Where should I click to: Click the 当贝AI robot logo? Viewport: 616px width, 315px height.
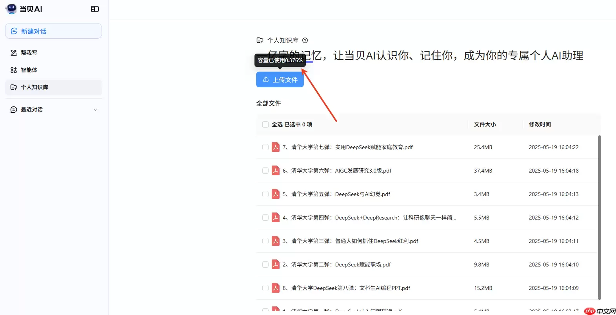(11, 9)
